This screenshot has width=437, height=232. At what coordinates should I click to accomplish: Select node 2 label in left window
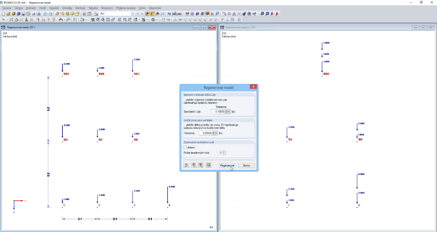[99, 205]
